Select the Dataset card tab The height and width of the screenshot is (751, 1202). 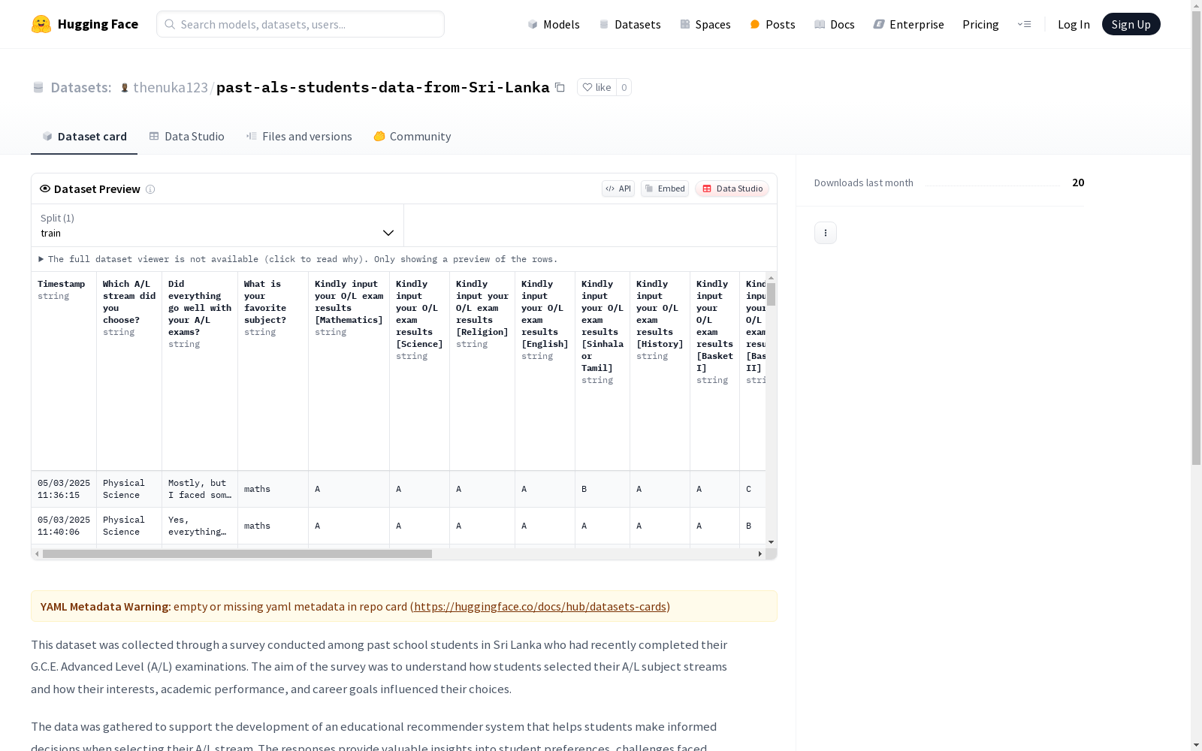[x=84, y=136]
